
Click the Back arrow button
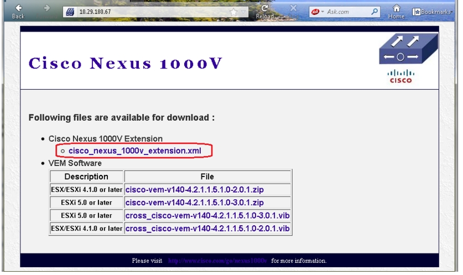click(x=18, y=11)
